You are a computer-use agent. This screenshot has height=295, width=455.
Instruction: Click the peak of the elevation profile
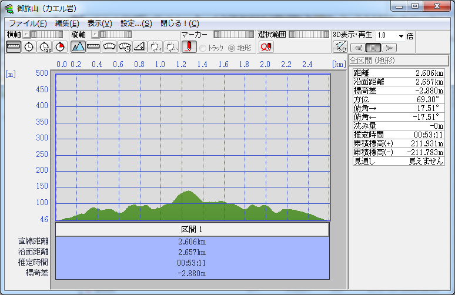[x=189, y=191]
